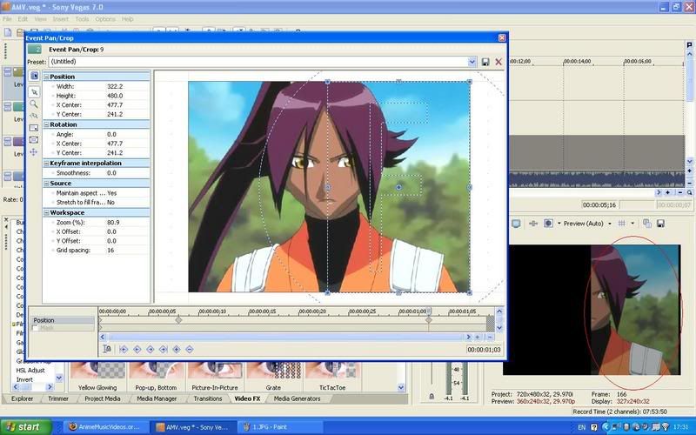Click the Position keyframe track row
696x435 pixels.
[63, 320]
